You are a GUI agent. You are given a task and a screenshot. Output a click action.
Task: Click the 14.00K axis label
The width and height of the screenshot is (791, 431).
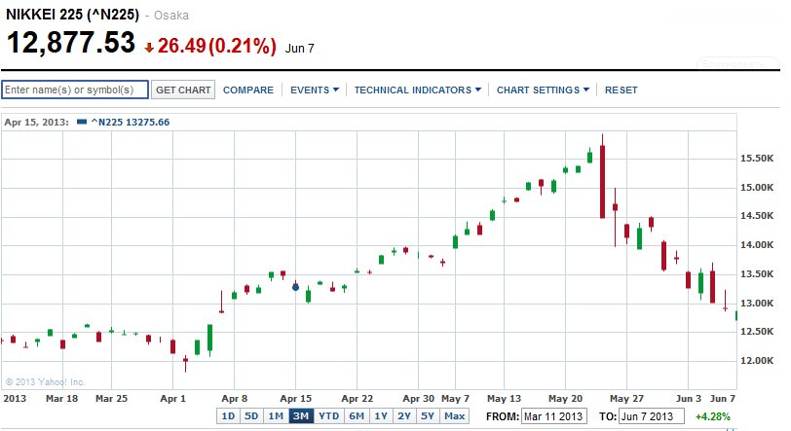pos(757,245)
